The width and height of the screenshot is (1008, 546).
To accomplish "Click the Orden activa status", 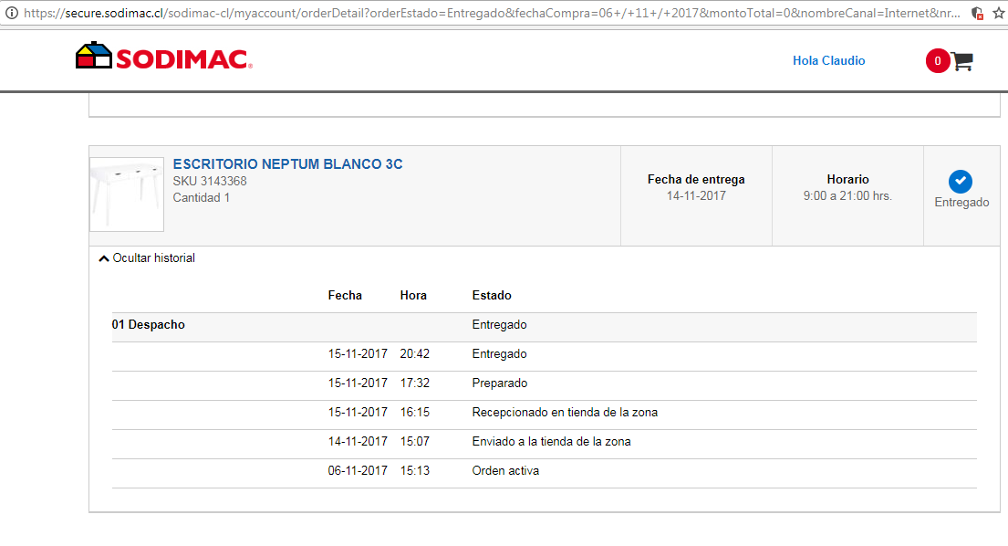I will point(505,470).
